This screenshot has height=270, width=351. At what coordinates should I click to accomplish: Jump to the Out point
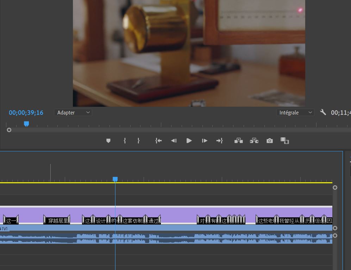(219, 141)
